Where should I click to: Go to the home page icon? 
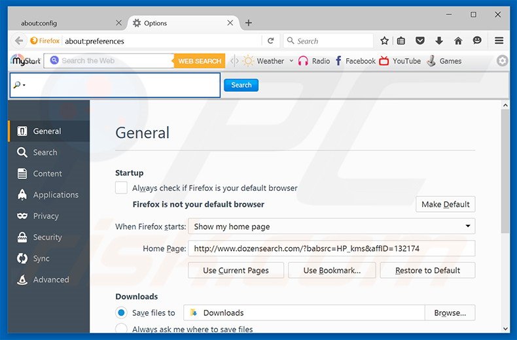coord(458,41)
